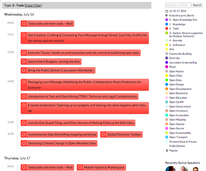Open Detecting Climate Change in Open Weather Data
The width and height of the screenshot is (206, 171).
pyautogui.click(x=62, y=143)
